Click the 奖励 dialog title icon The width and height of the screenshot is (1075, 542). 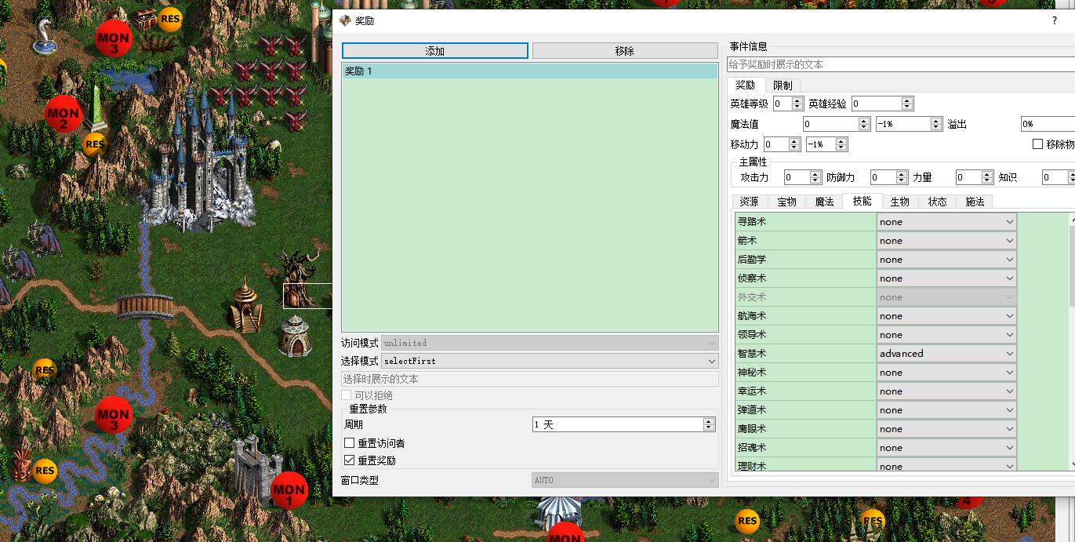click(x=345, y=20)
